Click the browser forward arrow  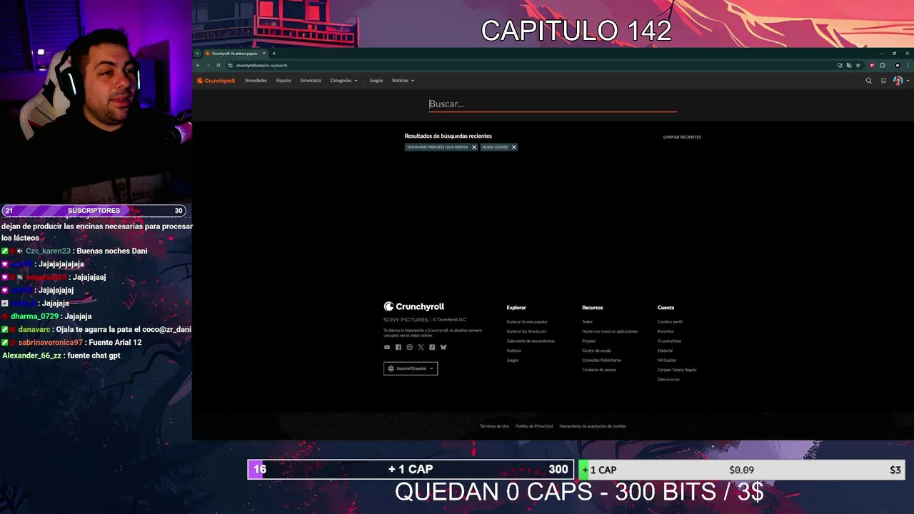click(209, 65)
